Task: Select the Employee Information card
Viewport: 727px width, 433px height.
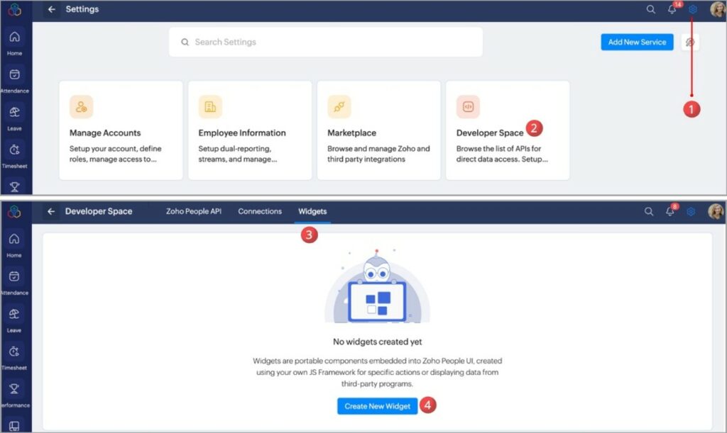Action: click(249, 130)
